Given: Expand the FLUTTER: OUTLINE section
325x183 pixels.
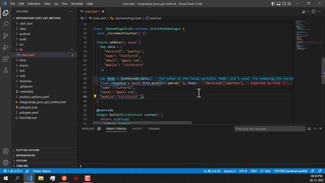Looking at the screenshot, I should tap(27, 150).
